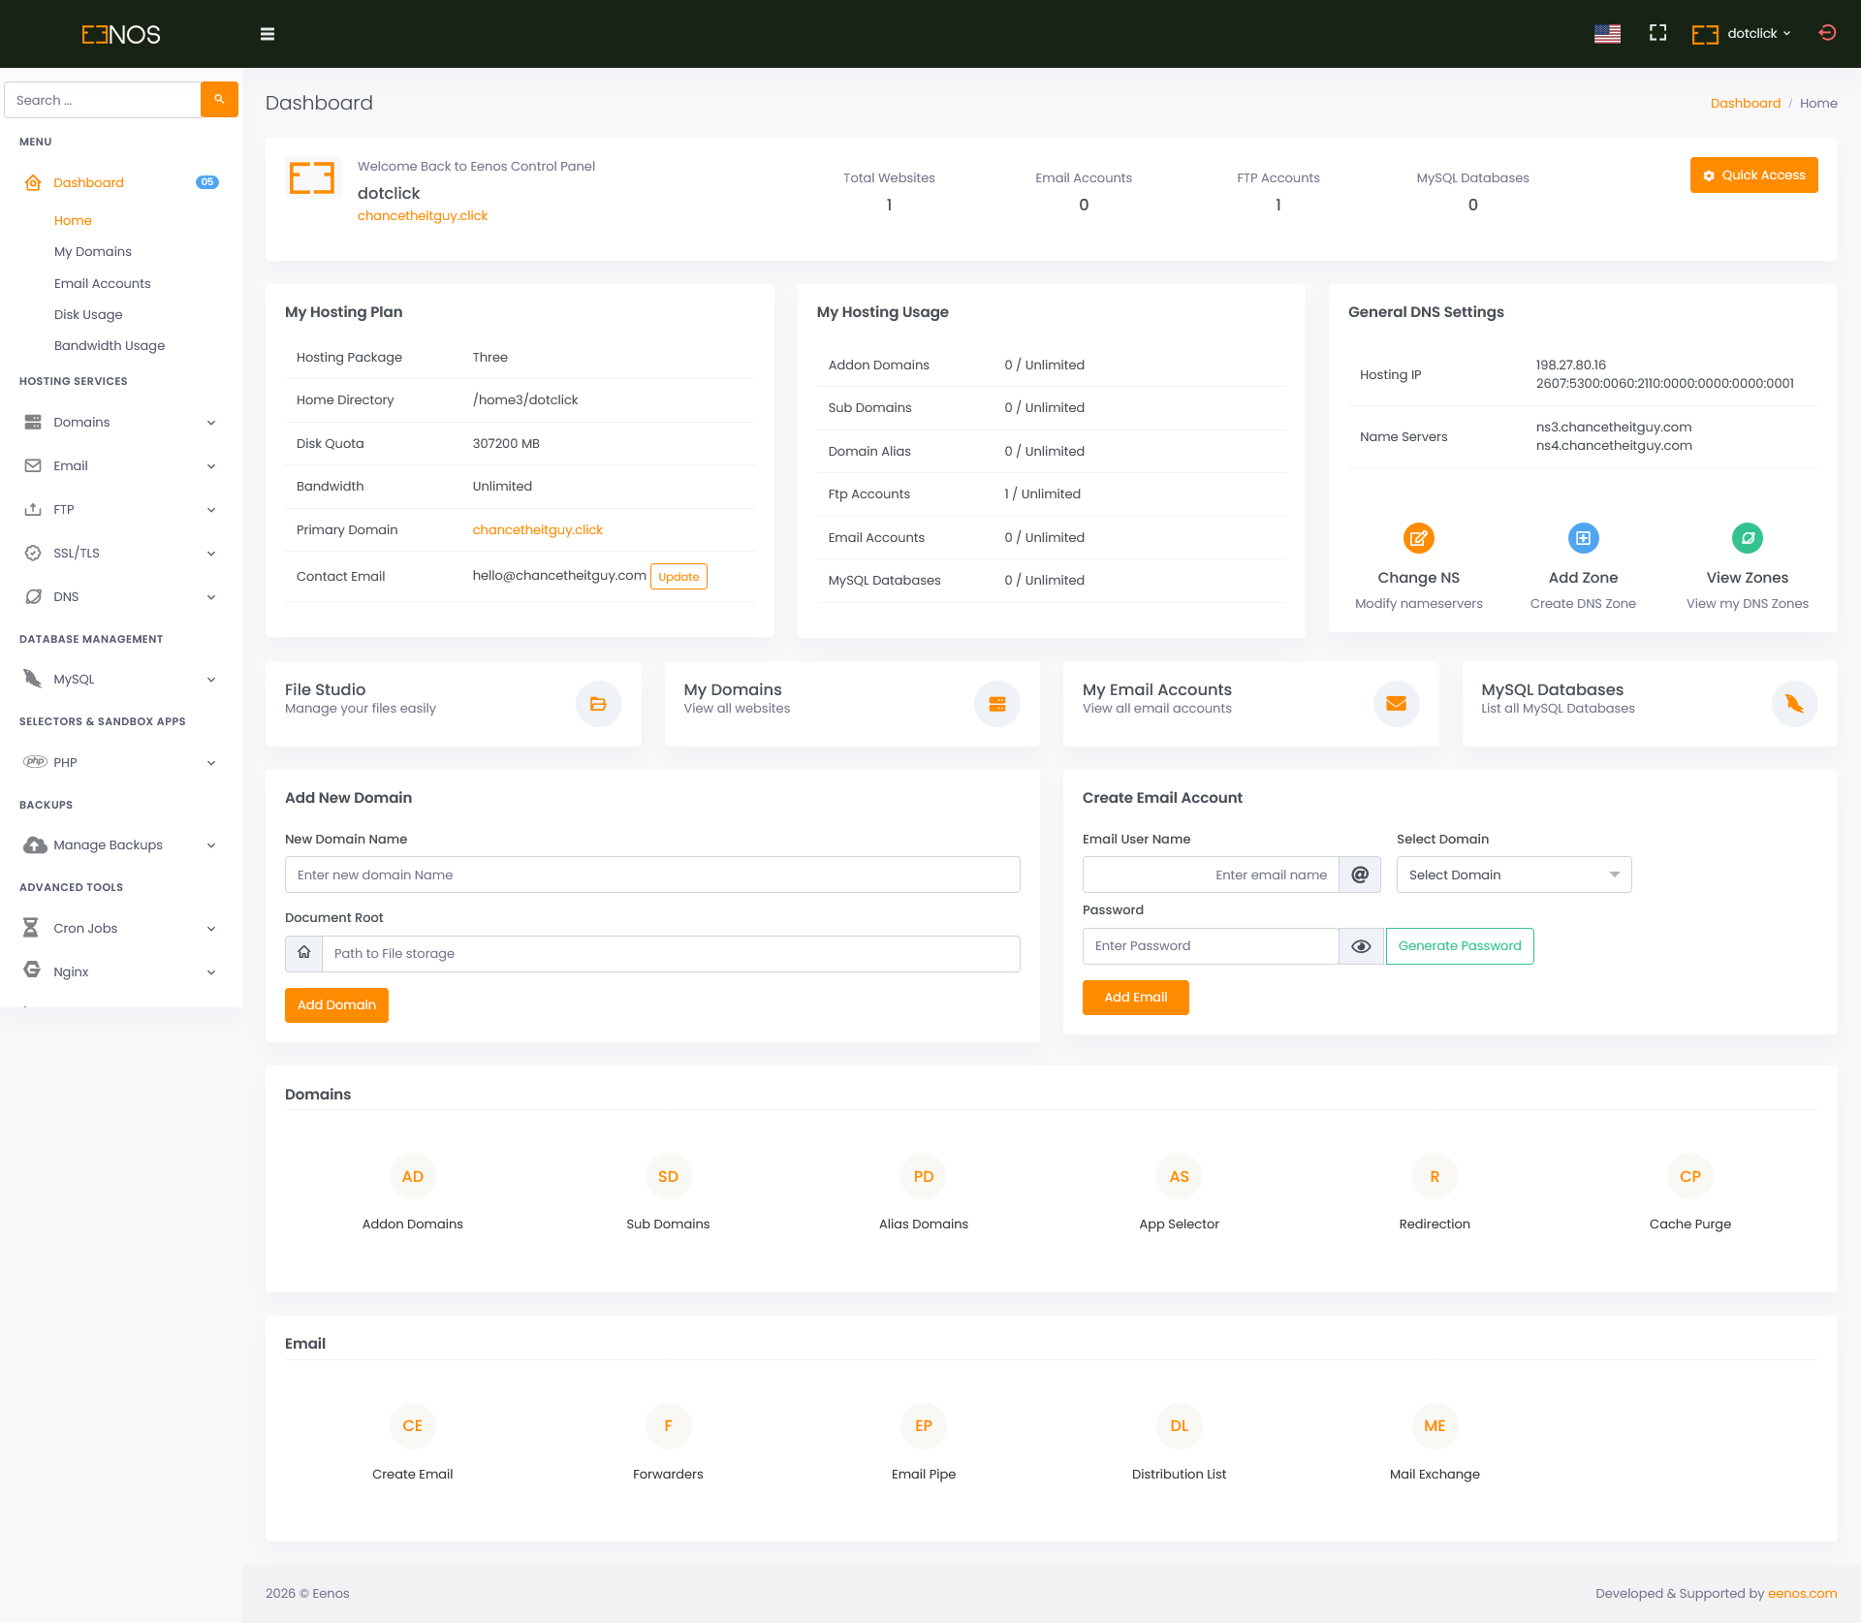Screen dimensions: 1861x1623
Task: Click the SD Sub Domains icon
Action: click(669, 1177)
